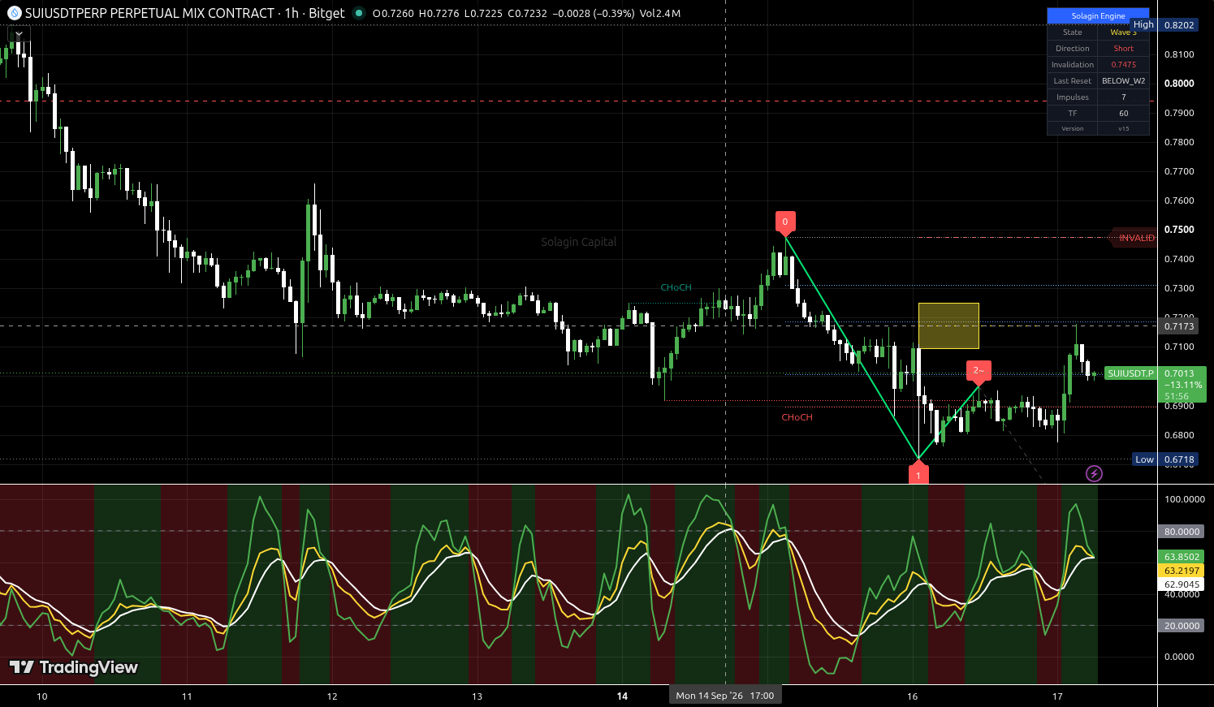
Task: Click the Vol 2.4M readout
Action: pyautogui.click(x=660, y=14)
